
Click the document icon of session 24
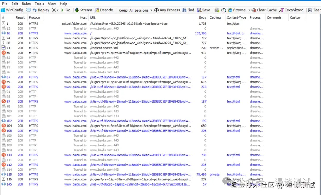pyautogui.click(x=4, y=38)
